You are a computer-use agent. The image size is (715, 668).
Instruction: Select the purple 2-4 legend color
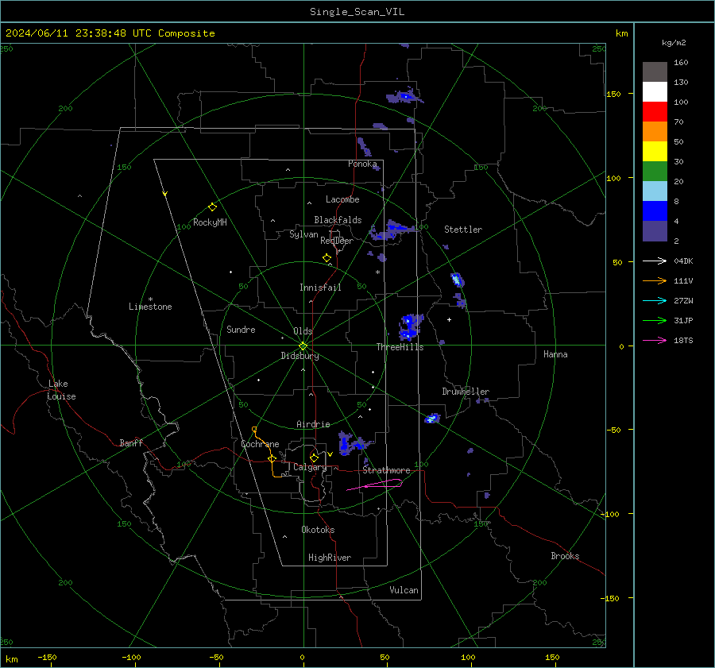click(655, 231)
